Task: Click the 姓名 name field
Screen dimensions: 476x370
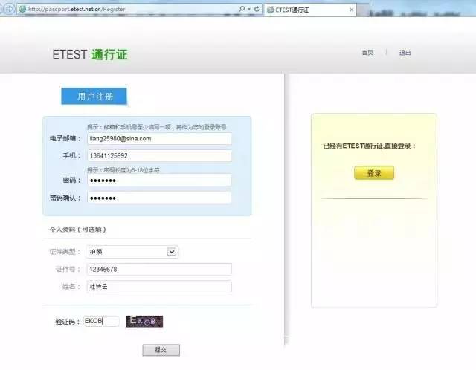Action: pos(159,287)
